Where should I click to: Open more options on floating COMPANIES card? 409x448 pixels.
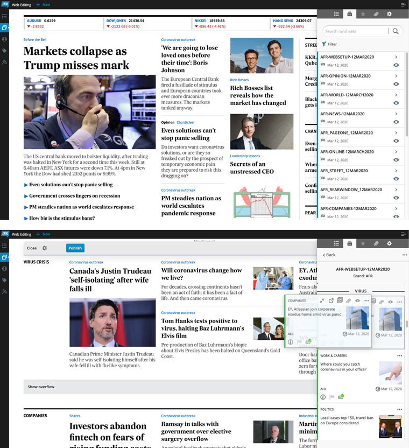366,300
